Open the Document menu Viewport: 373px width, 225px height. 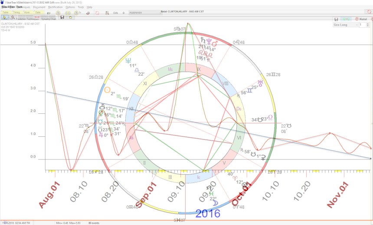39,7
